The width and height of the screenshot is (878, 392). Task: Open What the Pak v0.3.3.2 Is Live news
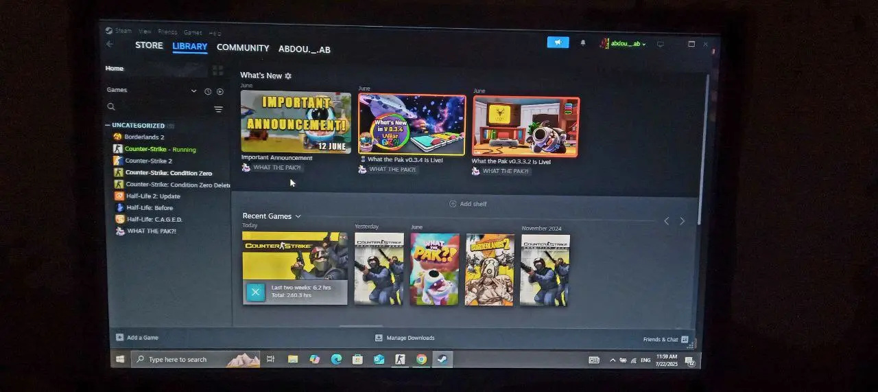coord(526,126)
